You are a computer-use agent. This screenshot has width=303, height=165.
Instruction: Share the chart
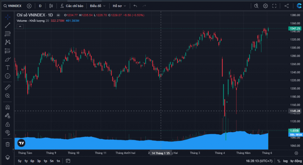(286, 6)
